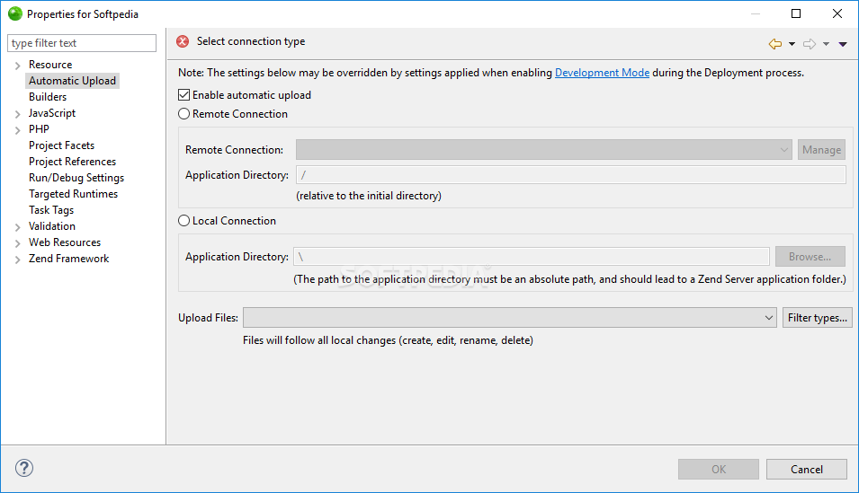Open the Development Mode link
This screenshot has width=859, height=493.
click(x=602, y=73)
